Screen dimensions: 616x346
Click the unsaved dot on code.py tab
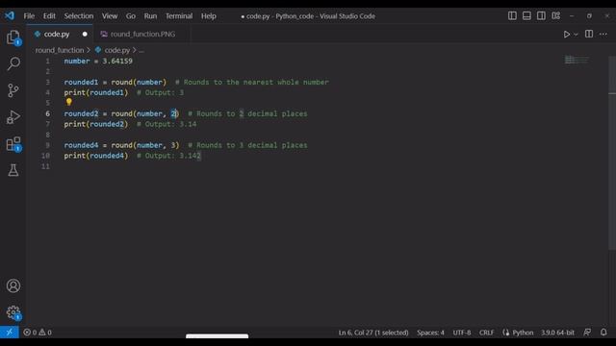[85, 35]
